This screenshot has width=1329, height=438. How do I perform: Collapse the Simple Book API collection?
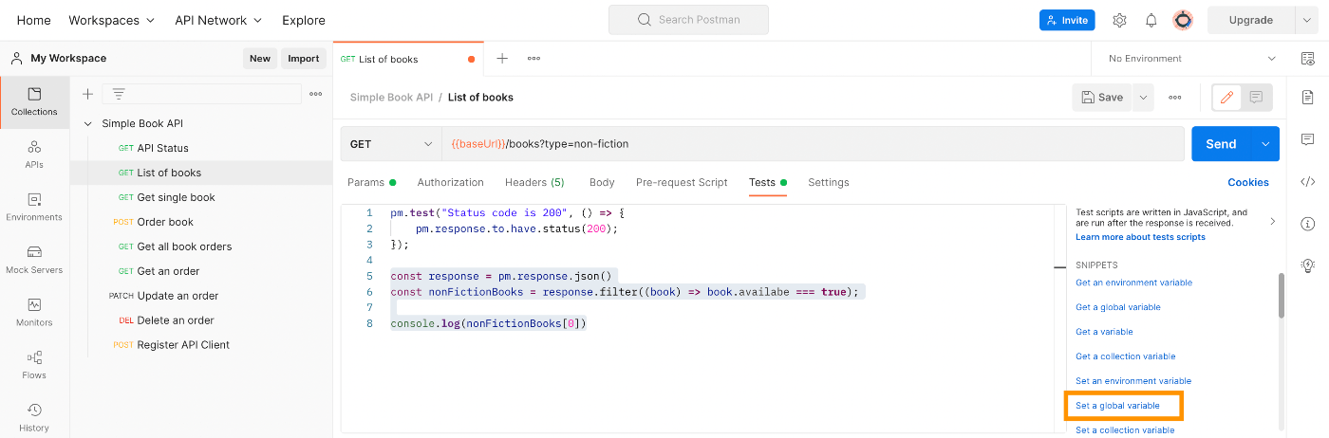point(88,123)
